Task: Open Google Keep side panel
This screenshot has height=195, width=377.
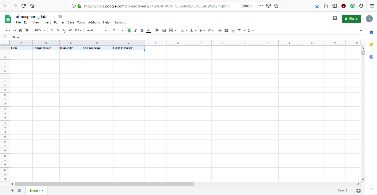Action: pos(371,45)
